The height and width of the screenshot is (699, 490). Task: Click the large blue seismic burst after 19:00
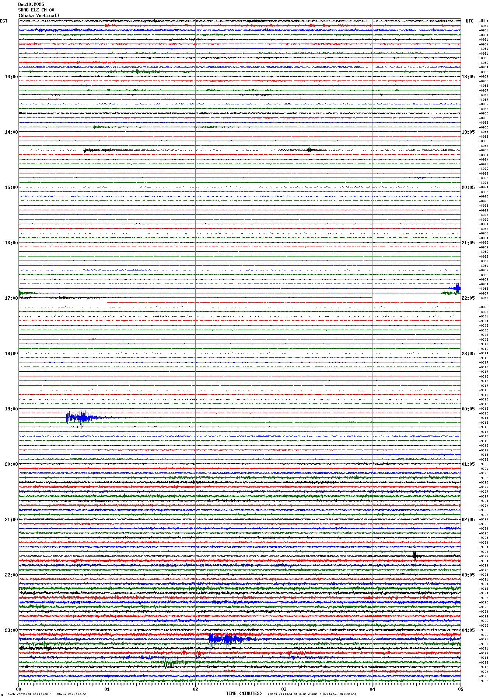(81, 417)
